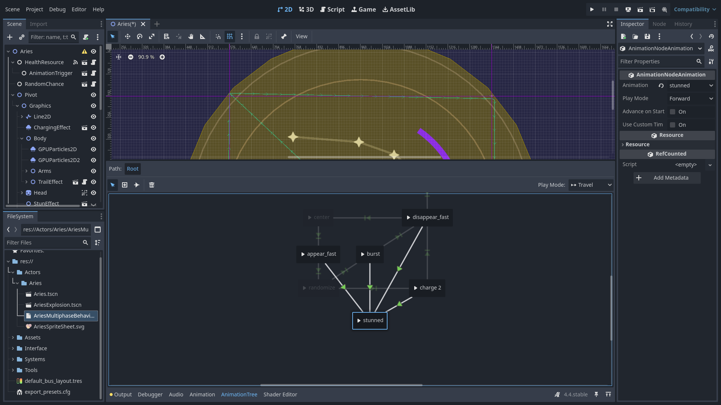This screenshot has height=405, width=721.
Task: Open the Debug menu
Action: pos(57,9)
